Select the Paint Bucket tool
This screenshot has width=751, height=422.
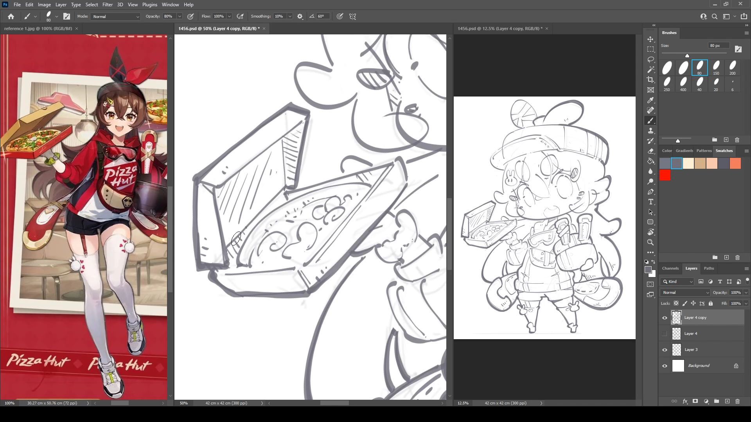(x=650, y=161)
